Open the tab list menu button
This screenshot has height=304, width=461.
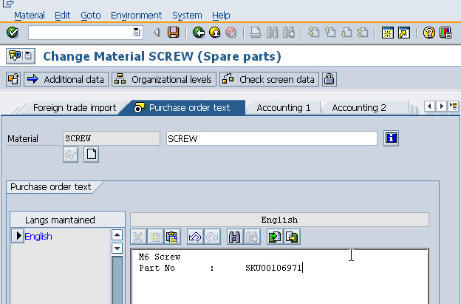pos(453,107)
